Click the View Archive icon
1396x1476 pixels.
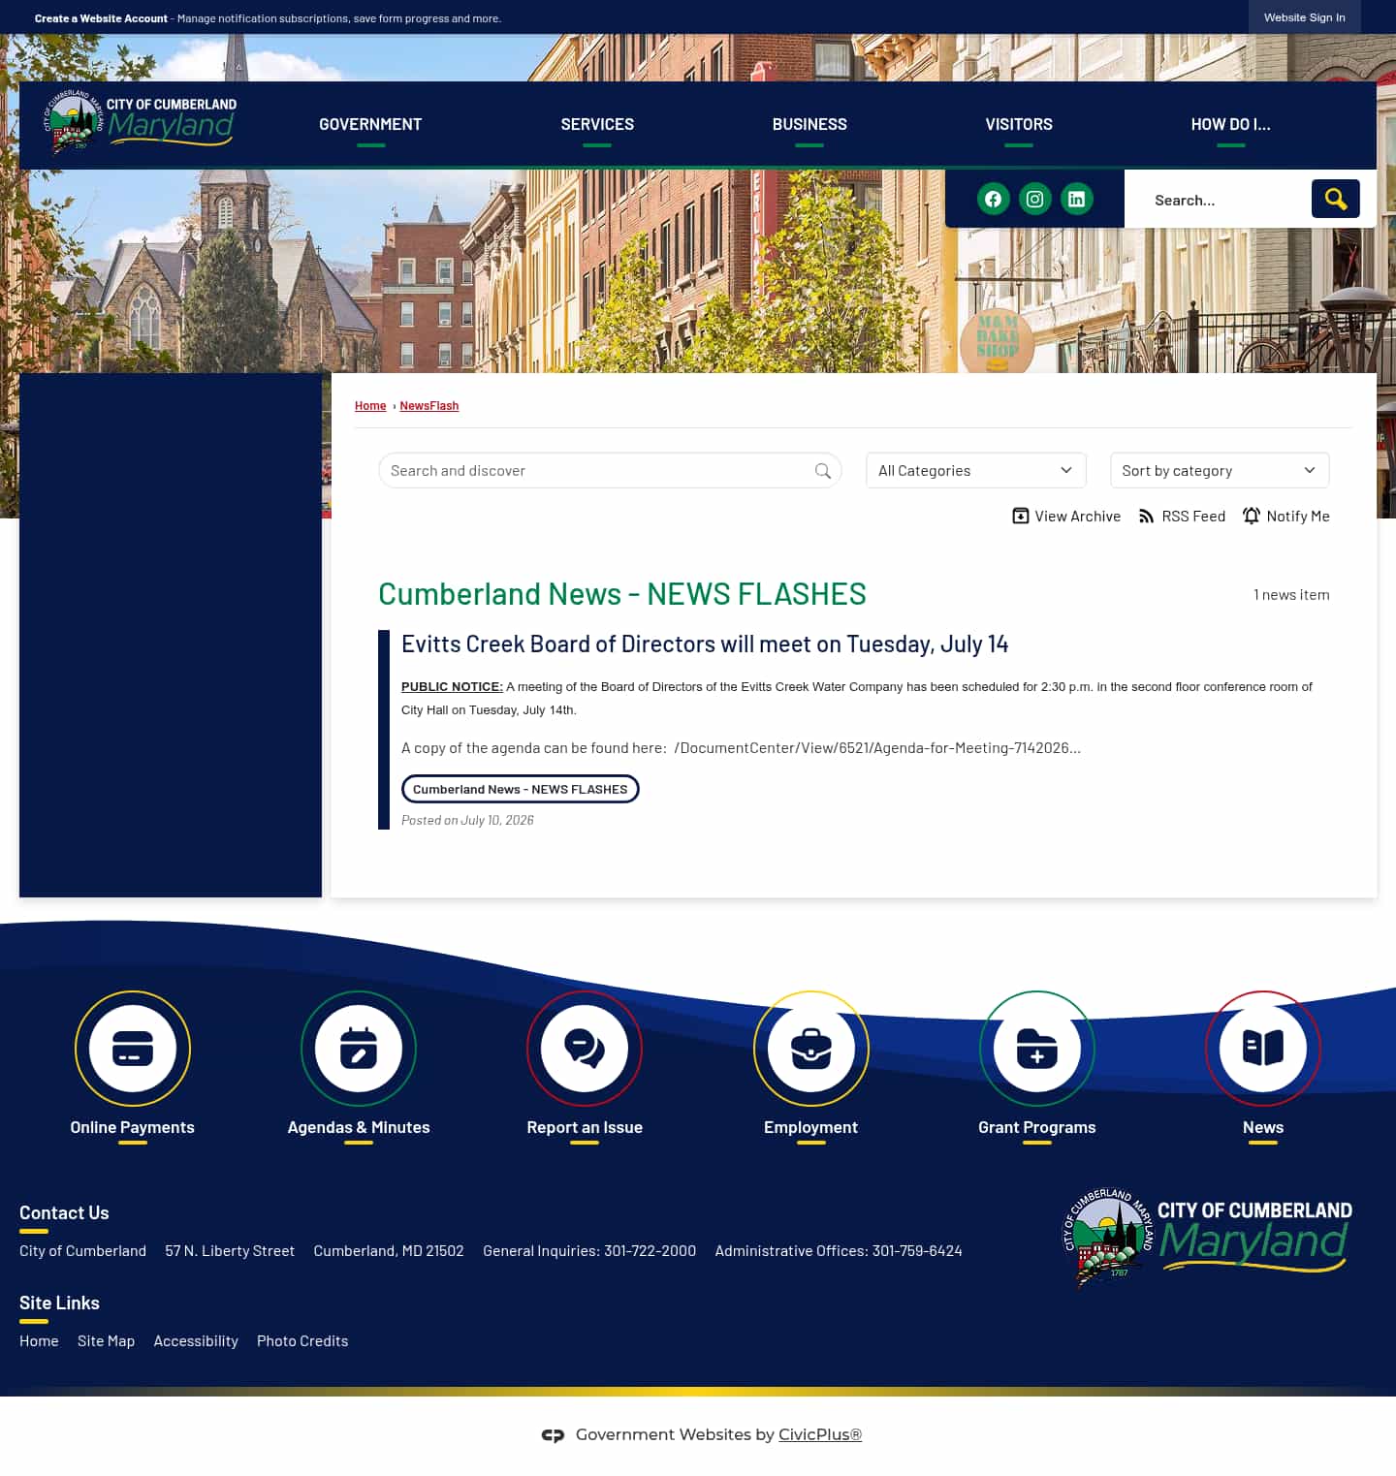click(x=1021, y=516)
